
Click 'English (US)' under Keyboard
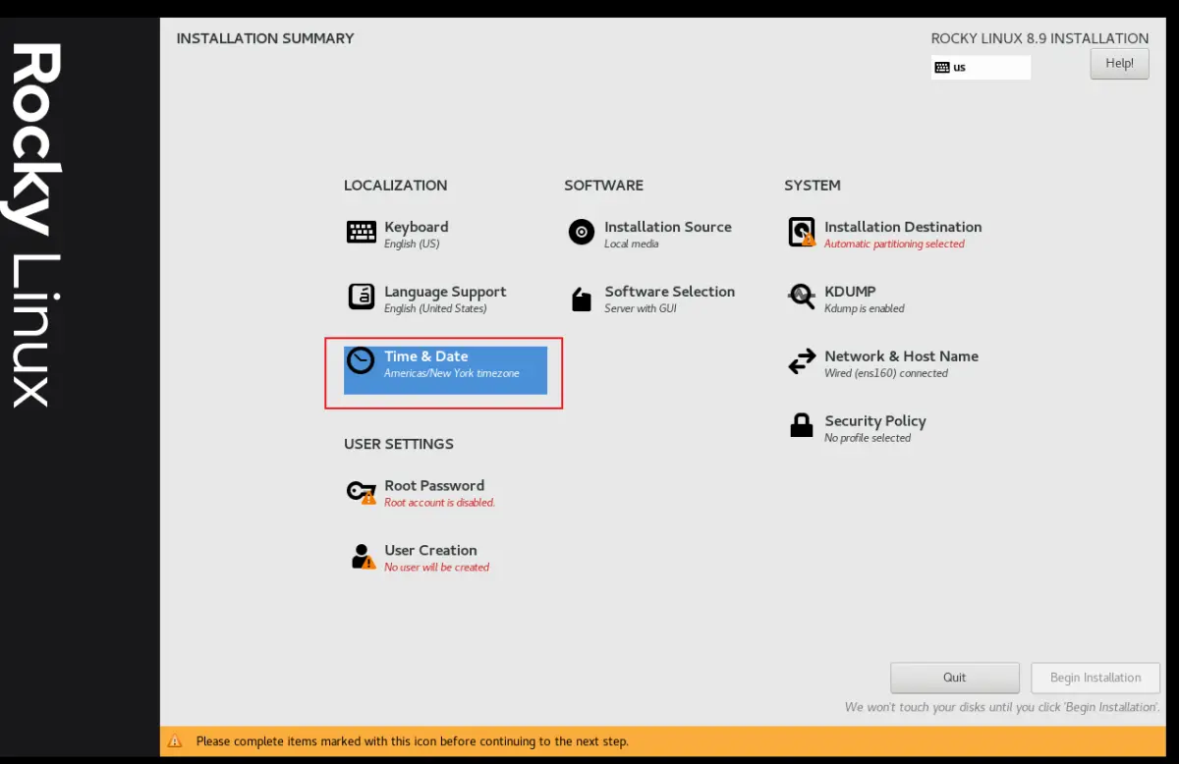(x=412, y=245)
